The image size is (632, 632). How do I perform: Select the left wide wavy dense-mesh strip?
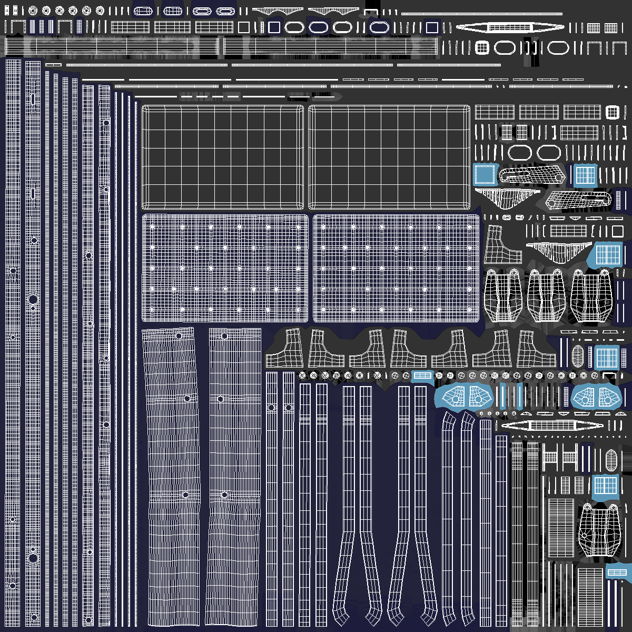[x=172, y=477]
